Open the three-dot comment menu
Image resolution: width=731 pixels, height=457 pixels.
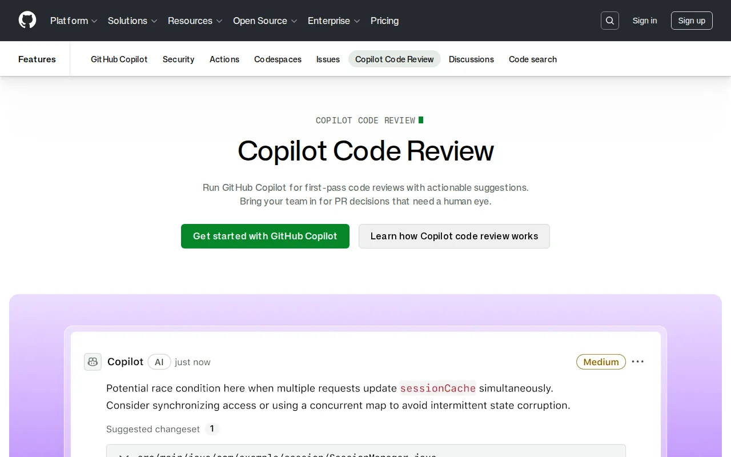pos(638,362)
